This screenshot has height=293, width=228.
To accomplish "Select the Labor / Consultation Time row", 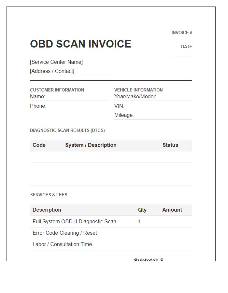I will click(x=111, y=244).
